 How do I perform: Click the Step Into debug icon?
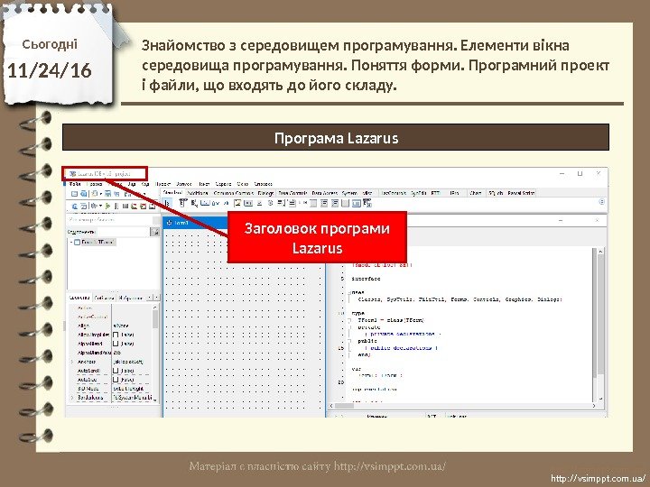tap(134, 206)
